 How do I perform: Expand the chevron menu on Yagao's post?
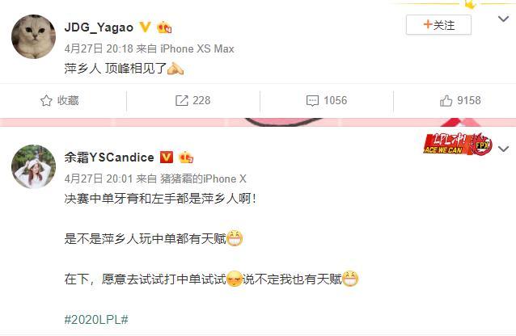503,19
